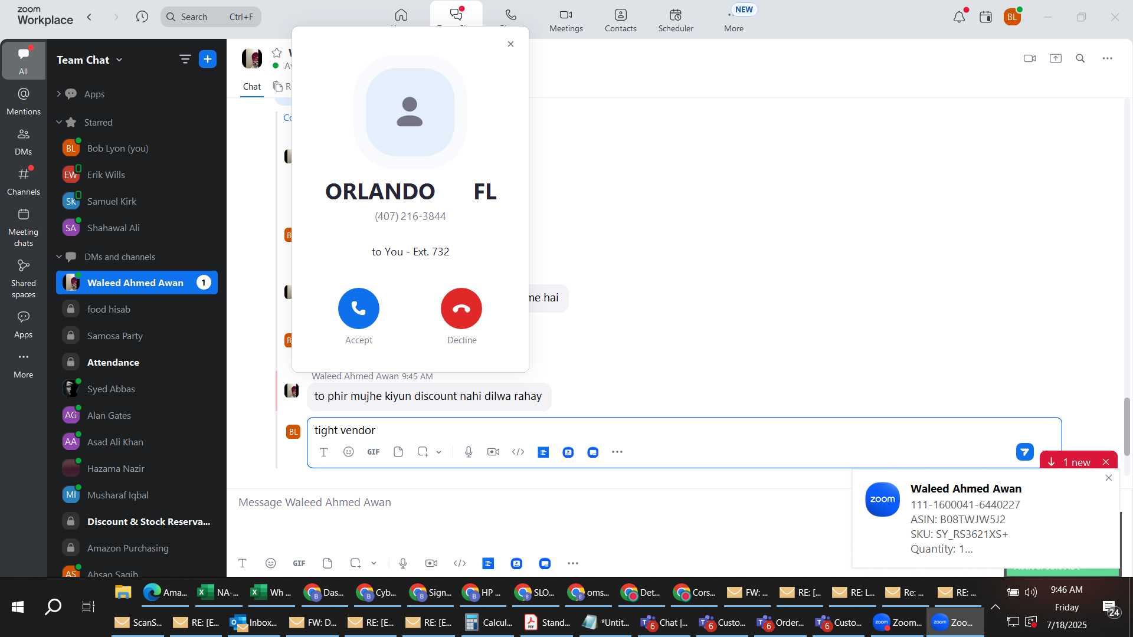Image resolution: width=1133 pixels, height=637 pixels.
Task: Star this conversation
Action: click(x=277, y=52)
